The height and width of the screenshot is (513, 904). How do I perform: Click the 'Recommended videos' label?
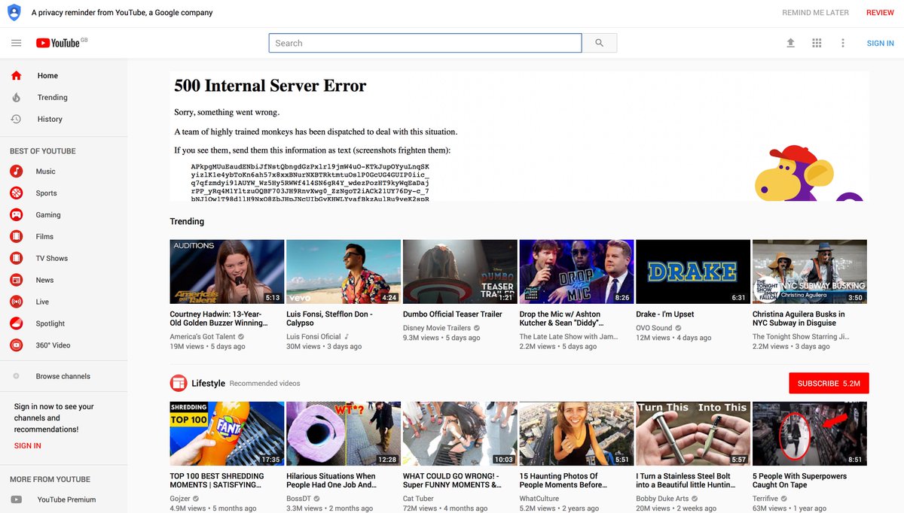[265, 384]
